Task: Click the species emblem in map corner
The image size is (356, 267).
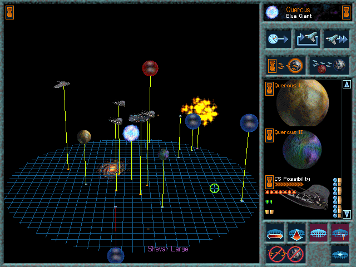Action: (10, 12)
